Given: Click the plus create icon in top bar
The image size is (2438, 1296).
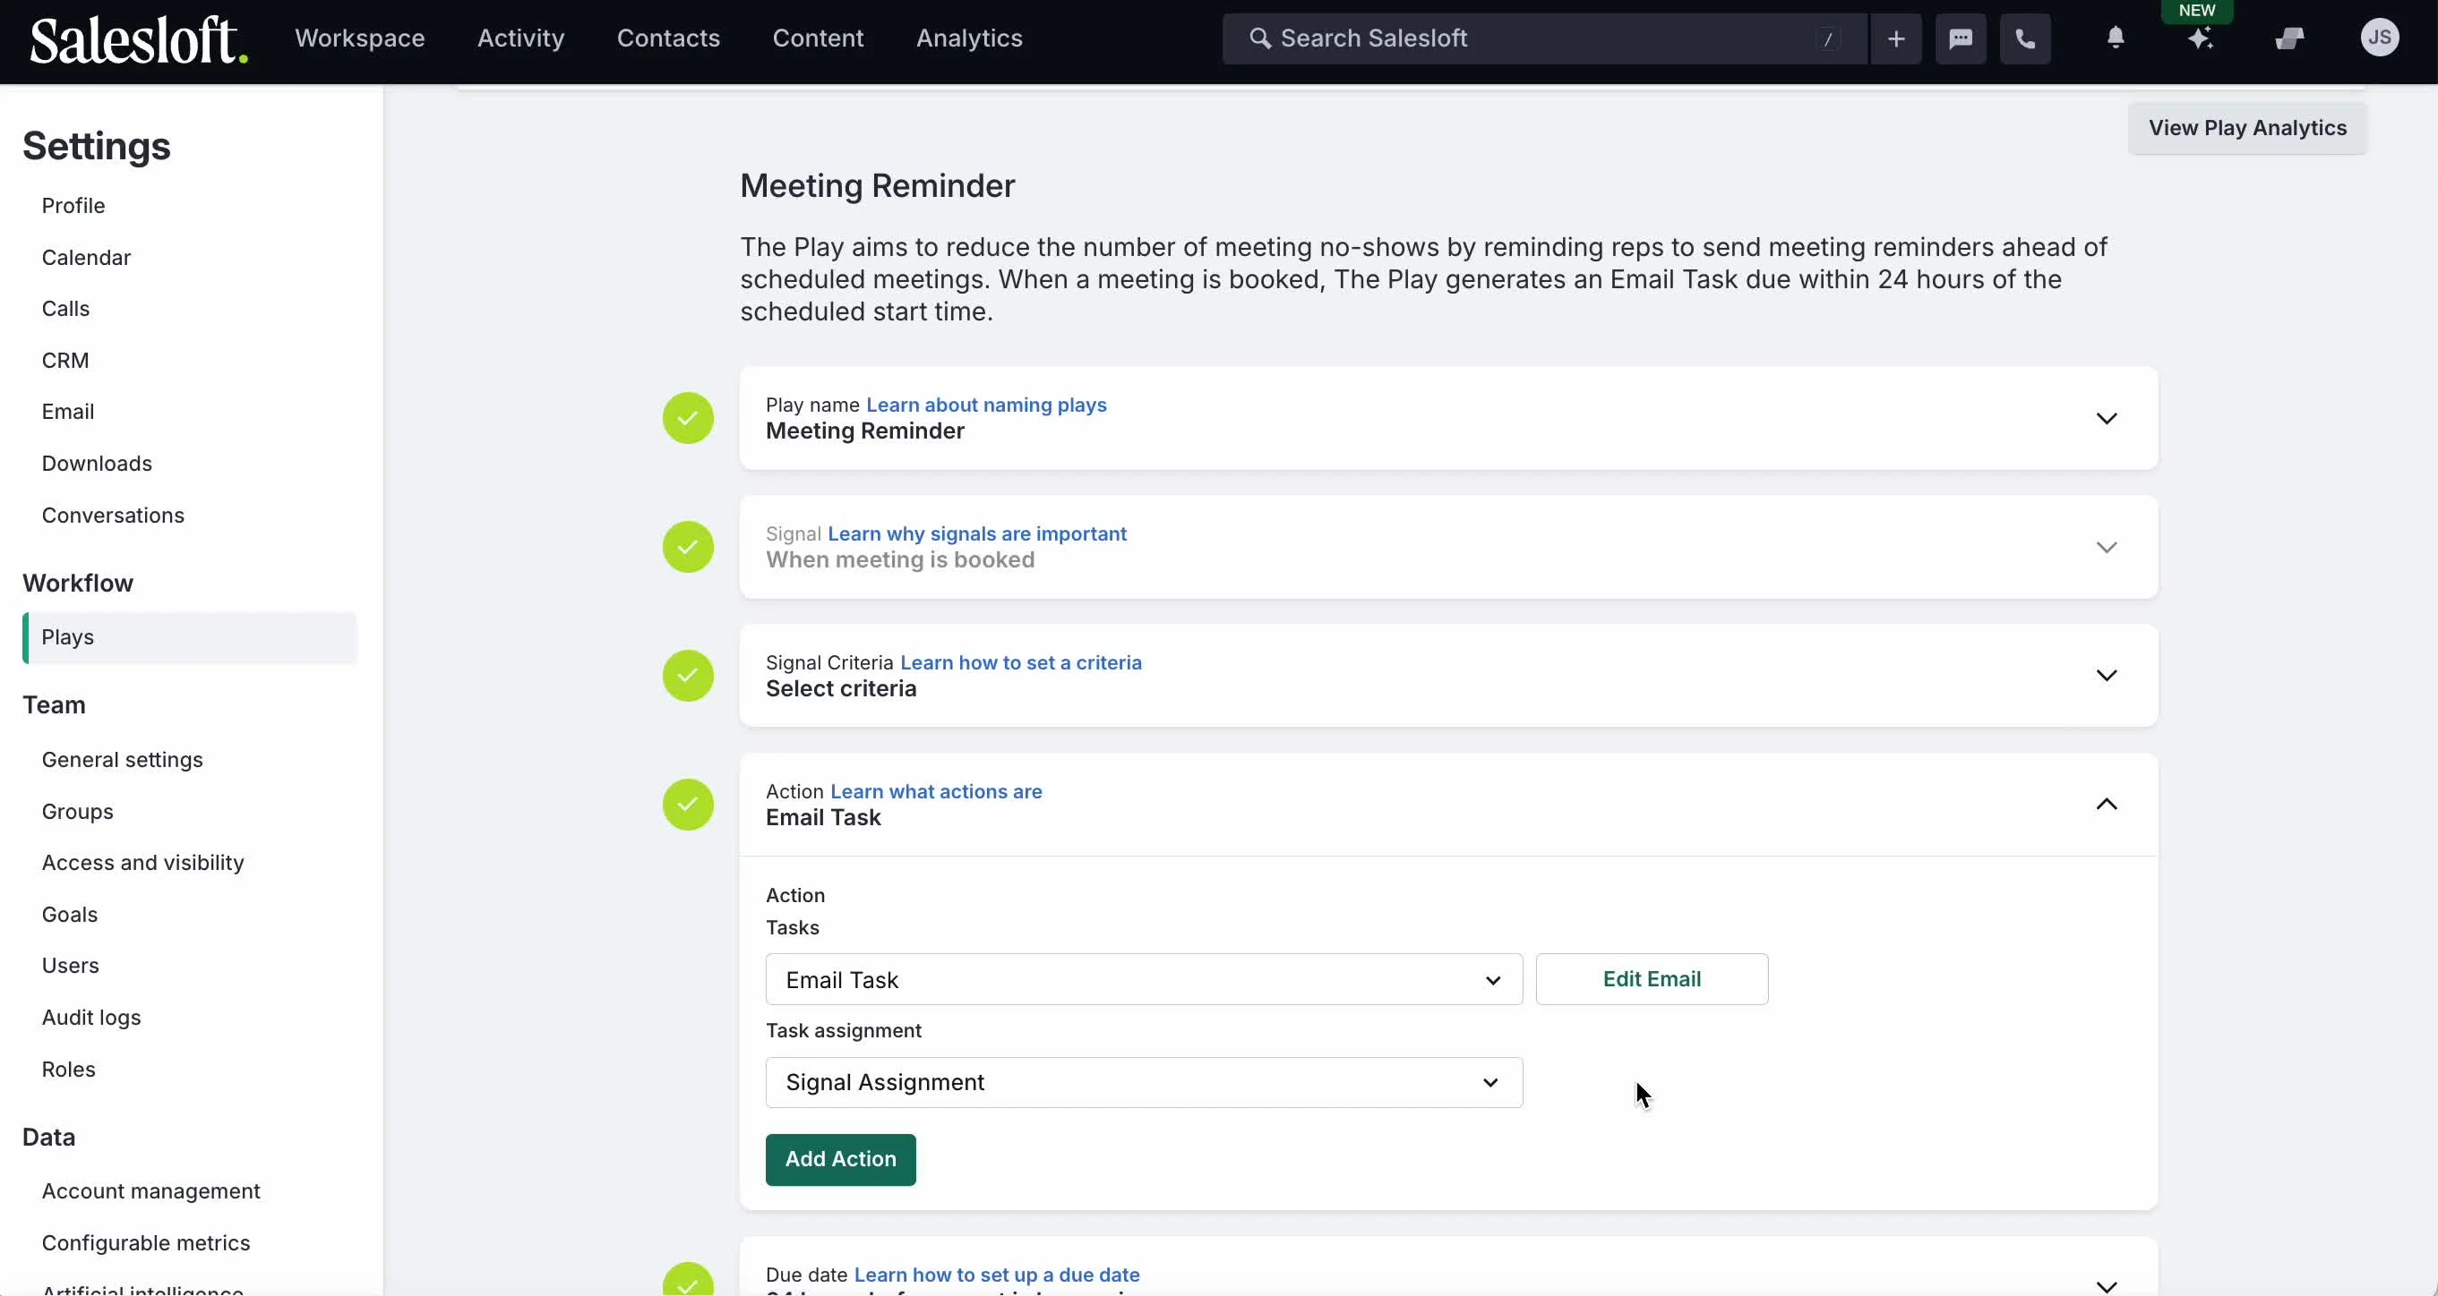Looking at the screenshot, I should 1896,38.
